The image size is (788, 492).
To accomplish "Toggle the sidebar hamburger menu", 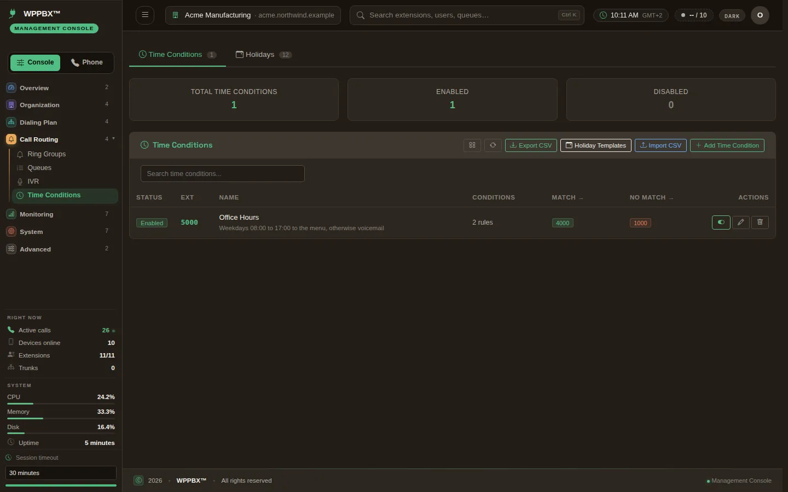I will point(145,15).
